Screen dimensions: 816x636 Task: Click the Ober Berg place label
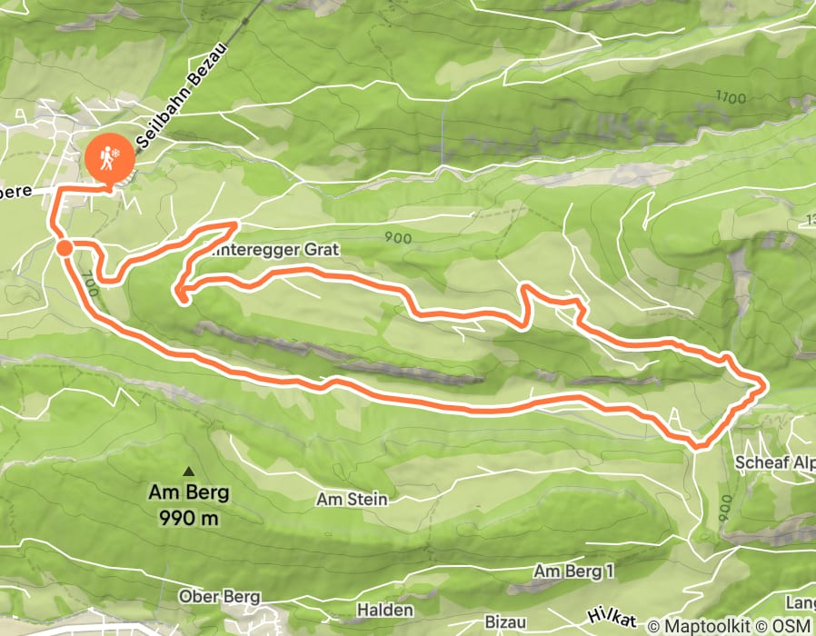[x=220, y=596]
